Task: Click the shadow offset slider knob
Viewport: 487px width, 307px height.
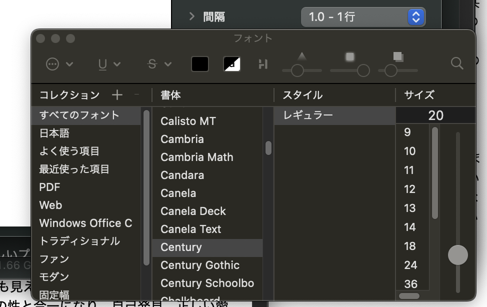Action: (x=390, y=70)
